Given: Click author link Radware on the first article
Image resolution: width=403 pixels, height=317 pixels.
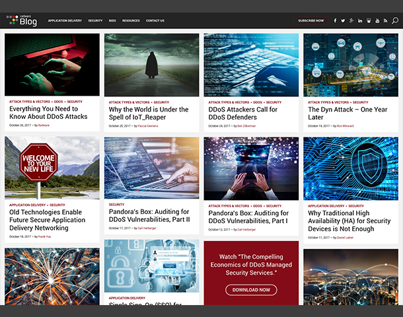Looking at the screenshot, I should coord(44,125).
